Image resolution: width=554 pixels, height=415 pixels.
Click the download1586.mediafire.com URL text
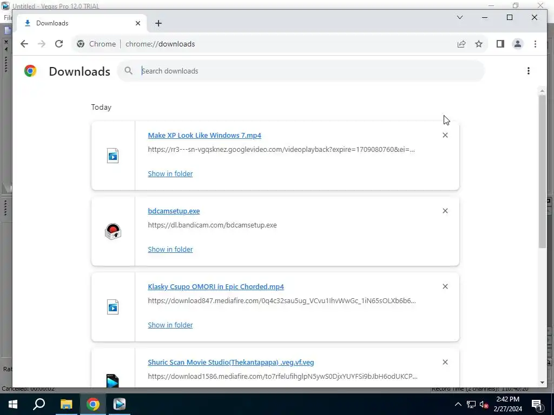282,377
